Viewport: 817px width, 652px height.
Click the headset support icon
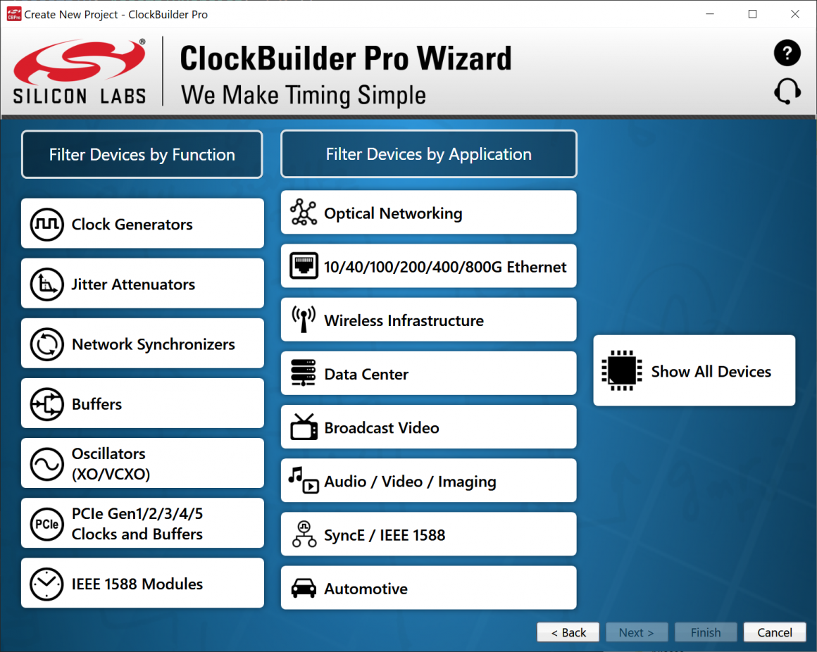click(787, 91)
